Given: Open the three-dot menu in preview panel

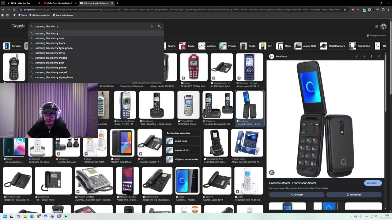Looking at the screenshot, I should pyautogui.click(x=371, y=57).
